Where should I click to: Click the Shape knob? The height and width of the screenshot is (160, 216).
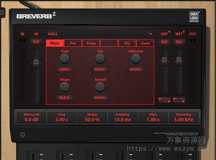click(x=64, y=88)
